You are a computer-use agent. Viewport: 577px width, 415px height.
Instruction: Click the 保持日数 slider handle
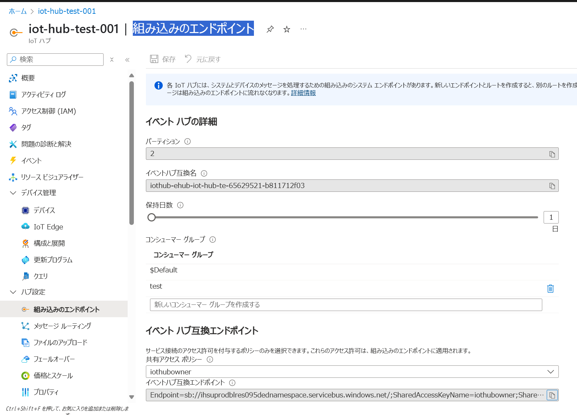[152, 217]
